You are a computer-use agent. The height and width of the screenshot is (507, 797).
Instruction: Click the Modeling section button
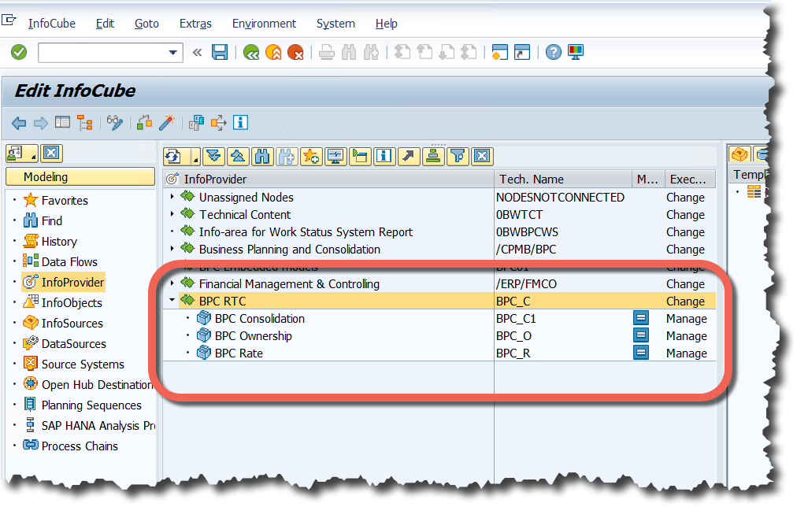point(80,177)
